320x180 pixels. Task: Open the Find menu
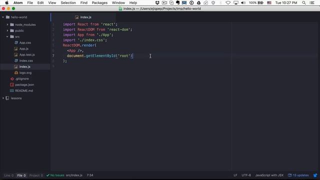pos(83,2)
